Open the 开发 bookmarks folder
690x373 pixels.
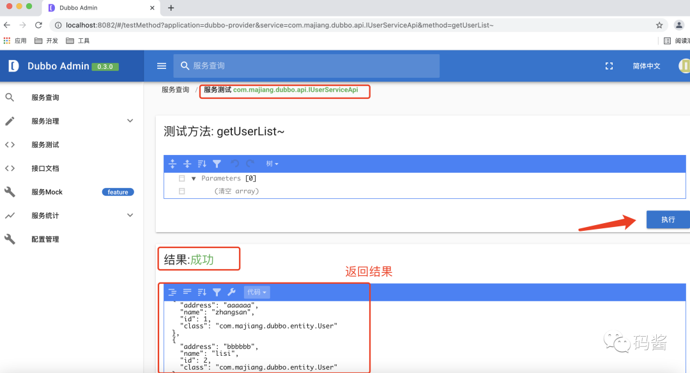point(47,41)
